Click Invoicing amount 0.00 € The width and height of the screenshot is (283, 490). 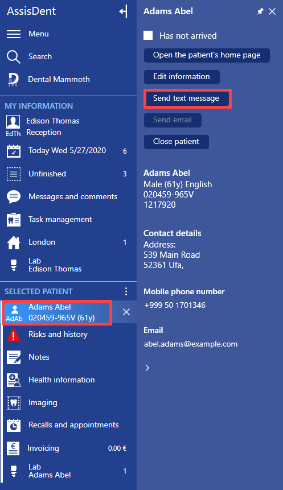click(x=117, y=448)
